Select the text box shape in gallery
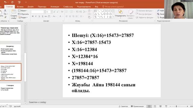 click(x=96, y=11)
